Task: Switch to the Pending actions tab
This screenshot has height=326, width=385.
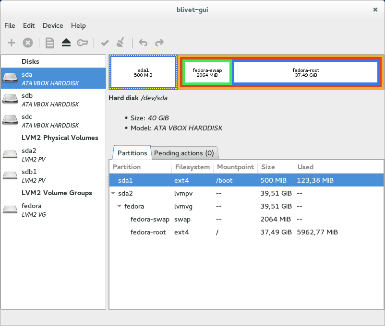Action: (x=184, y=153)
